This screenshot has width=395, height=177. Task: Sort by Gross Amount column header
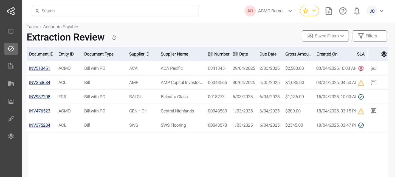(x=298, y=54)
